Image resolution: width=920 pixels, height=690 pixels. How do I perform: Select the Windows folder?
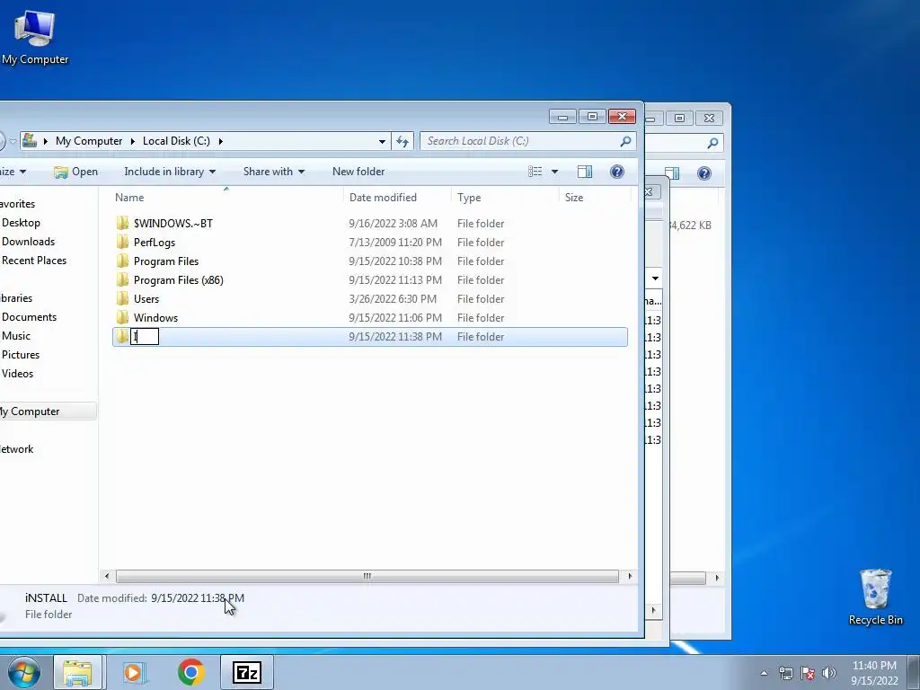pyautogui.click(x=155, y=317)
